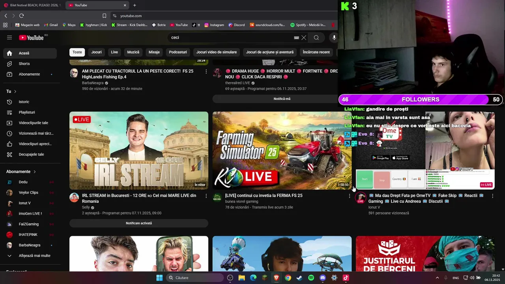This screenshot has width=505, height=284.
Task: Open the Botrix bookmark
Action: tap(159, 25)
